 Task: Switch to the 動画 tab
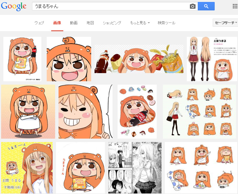[x=74, y=23]
